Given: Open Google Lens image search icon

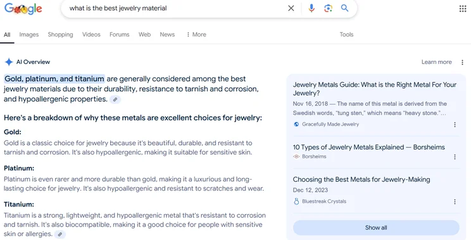Looking at the screenshot, I should pos(329,8).
